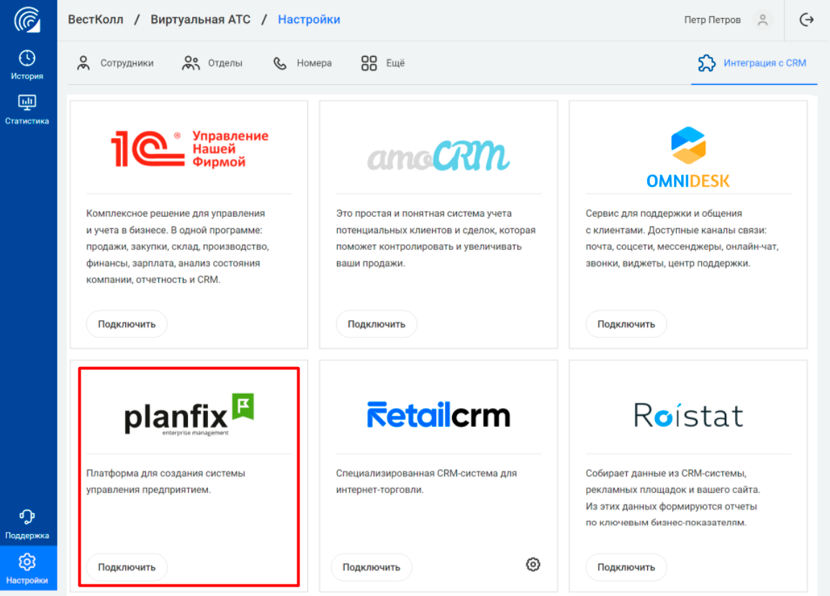Connect amoCRM with Подключить button
Viewport: 830px width, 596px height.
(376, 324)
